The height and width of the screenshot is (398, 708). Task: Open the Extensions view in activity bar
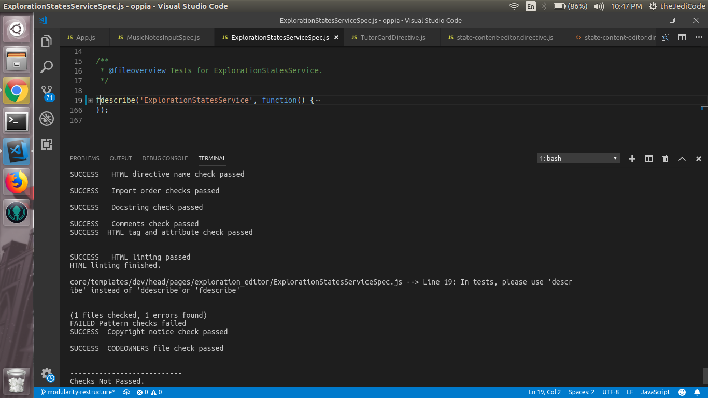47,145
